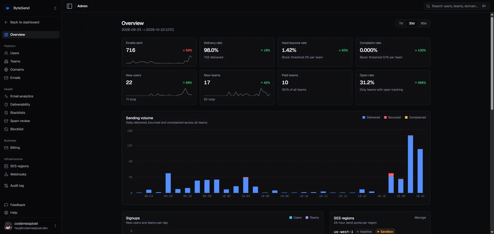This screenshot has height=234, width=494.
Task: Open Billing via its card icon
Action: click(x=6, y=148)
